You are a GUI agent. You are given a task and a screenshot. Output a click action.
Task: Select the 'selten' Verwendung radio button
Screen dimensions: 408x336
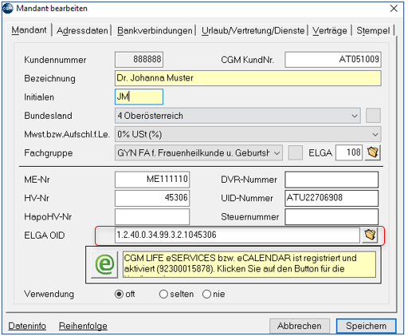(x=163, y=294)
